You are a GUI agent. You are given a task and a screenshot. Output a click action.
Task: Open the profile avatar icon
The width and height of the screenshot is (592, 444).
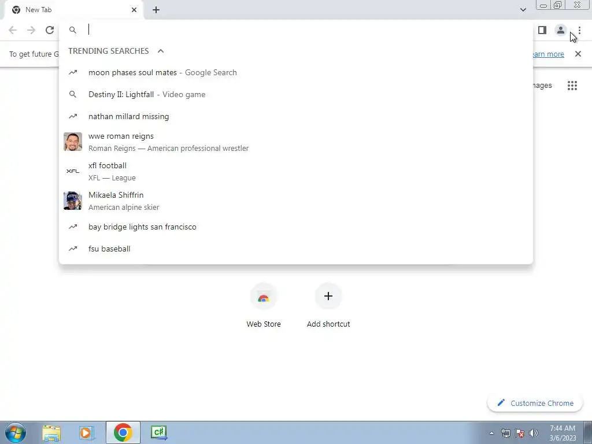pyautogui.click(x=561, y=30)
